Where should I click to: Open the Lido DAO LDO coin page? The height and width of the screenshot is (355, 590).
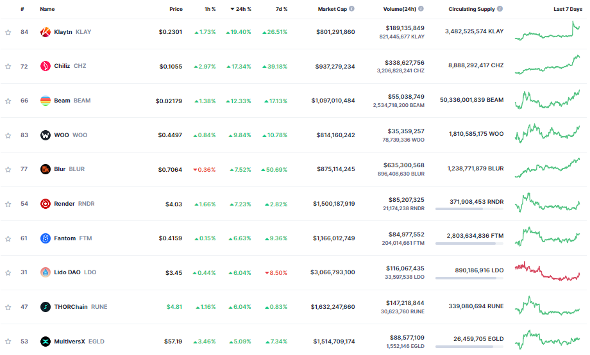[x=75, y=272]
